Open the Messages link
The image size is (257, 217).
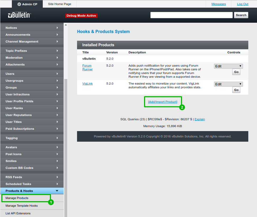click(x=218, y=4)
